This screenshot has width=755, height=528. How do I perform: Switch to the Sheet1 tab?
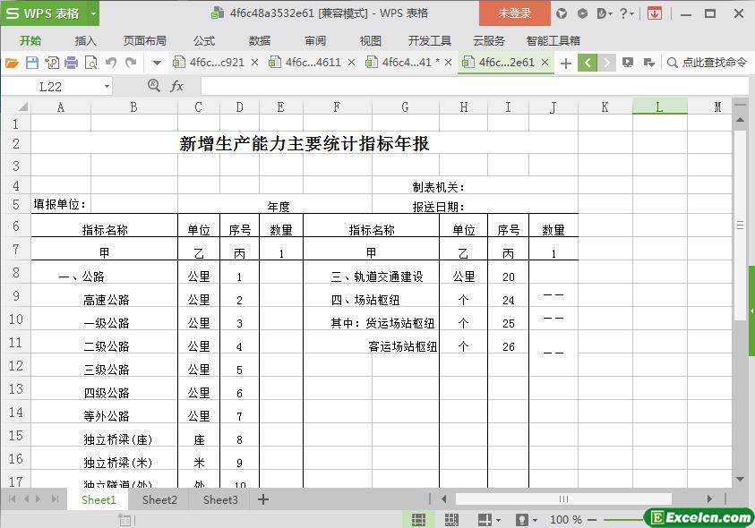tap(99, 499)
